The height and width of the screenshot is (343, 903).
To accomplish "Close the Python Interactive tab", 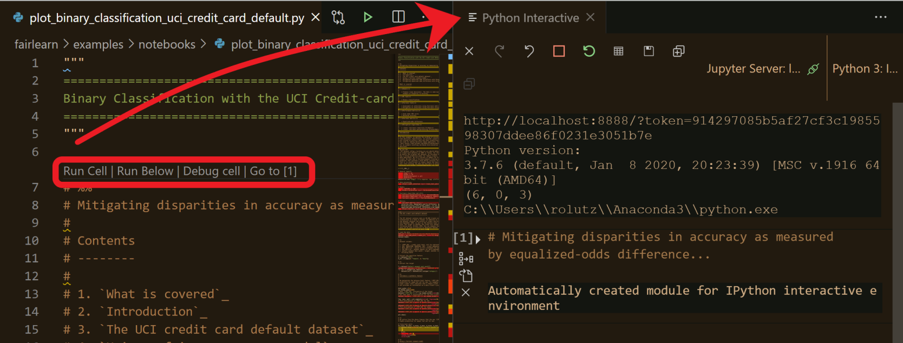I will point(590,17).
